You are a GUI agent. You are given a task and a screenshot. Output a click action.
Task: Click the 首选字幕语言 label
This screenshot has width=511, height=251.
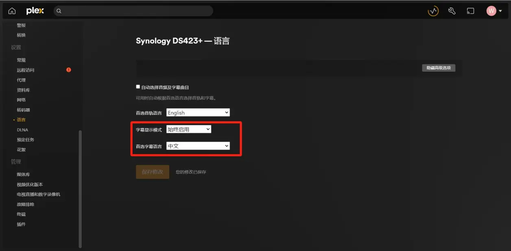148,146
